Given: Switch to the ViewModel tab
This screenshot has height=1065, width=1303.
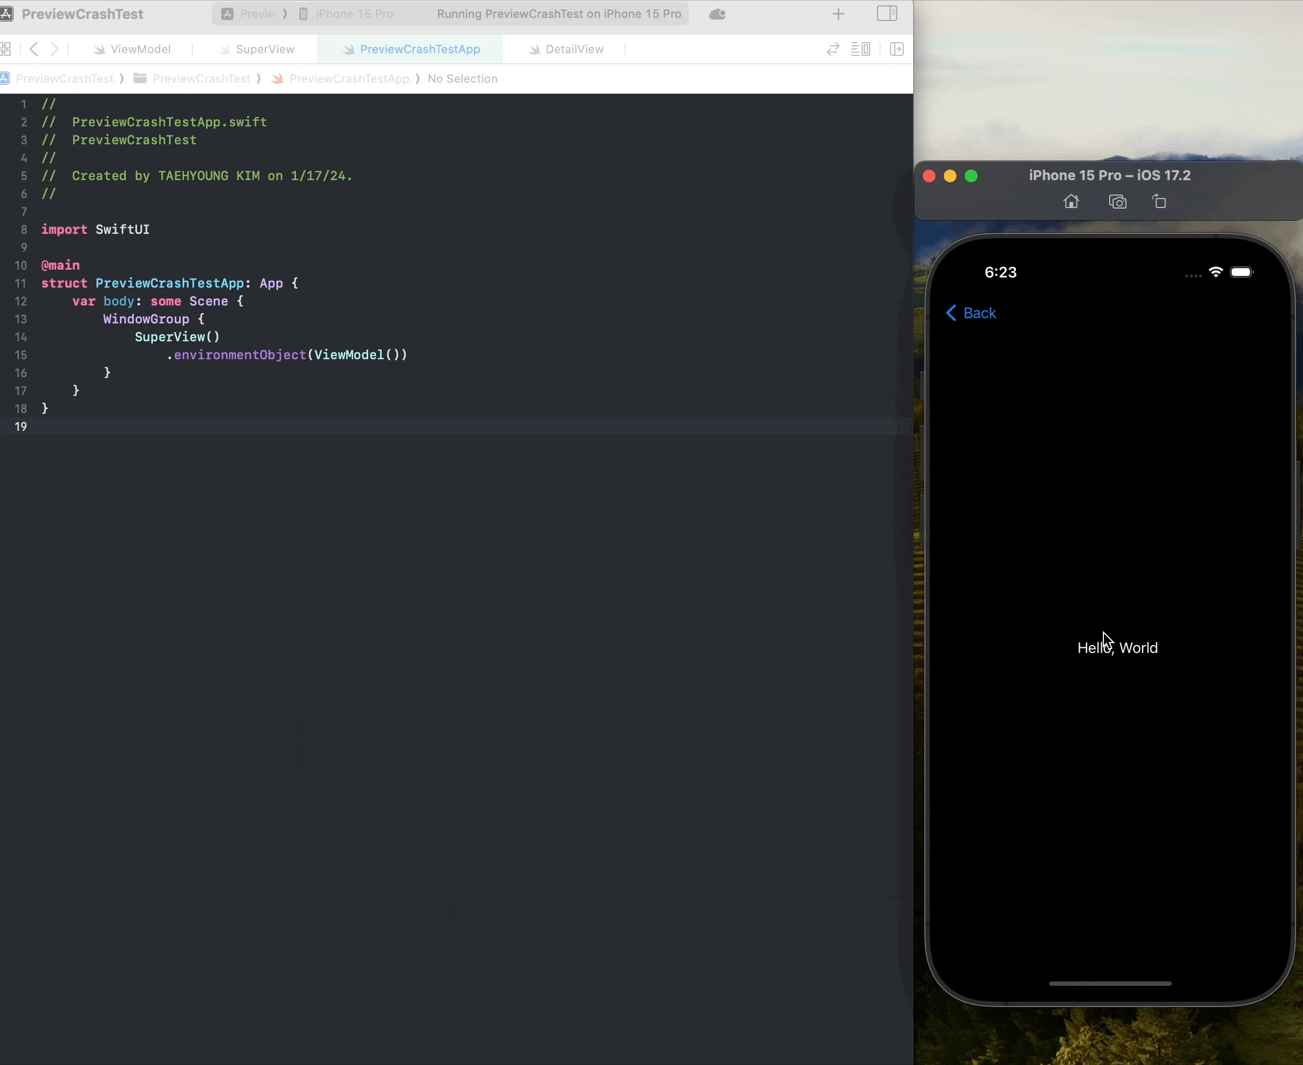Looking at the screenshot, I should coord(140,49).
